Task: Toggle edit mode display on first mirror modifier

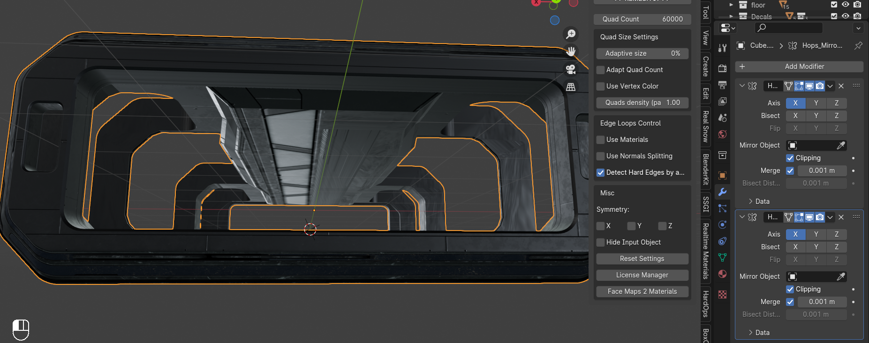Action: 799,86
